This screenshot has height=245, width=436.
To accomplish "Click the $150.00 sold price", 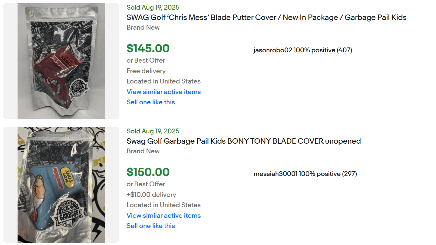I will pyautogui.click(x=148, y=172).
